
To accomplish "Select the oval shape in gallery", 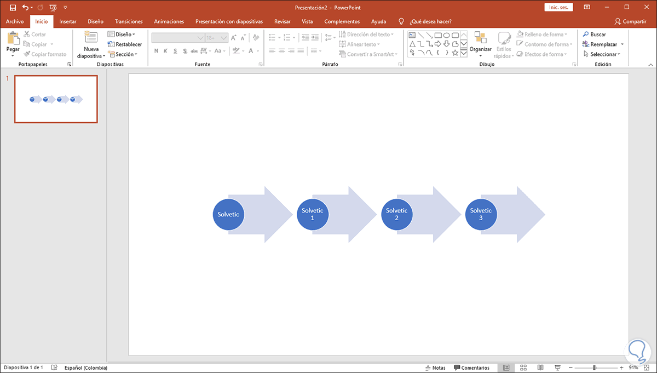I will tap(447, 35).
